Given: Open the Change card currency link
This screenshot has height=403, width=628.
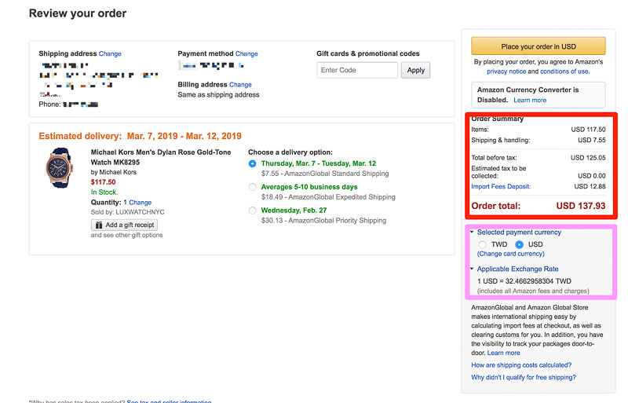Looking at the screenshot, I should click(x=511, y=254).
